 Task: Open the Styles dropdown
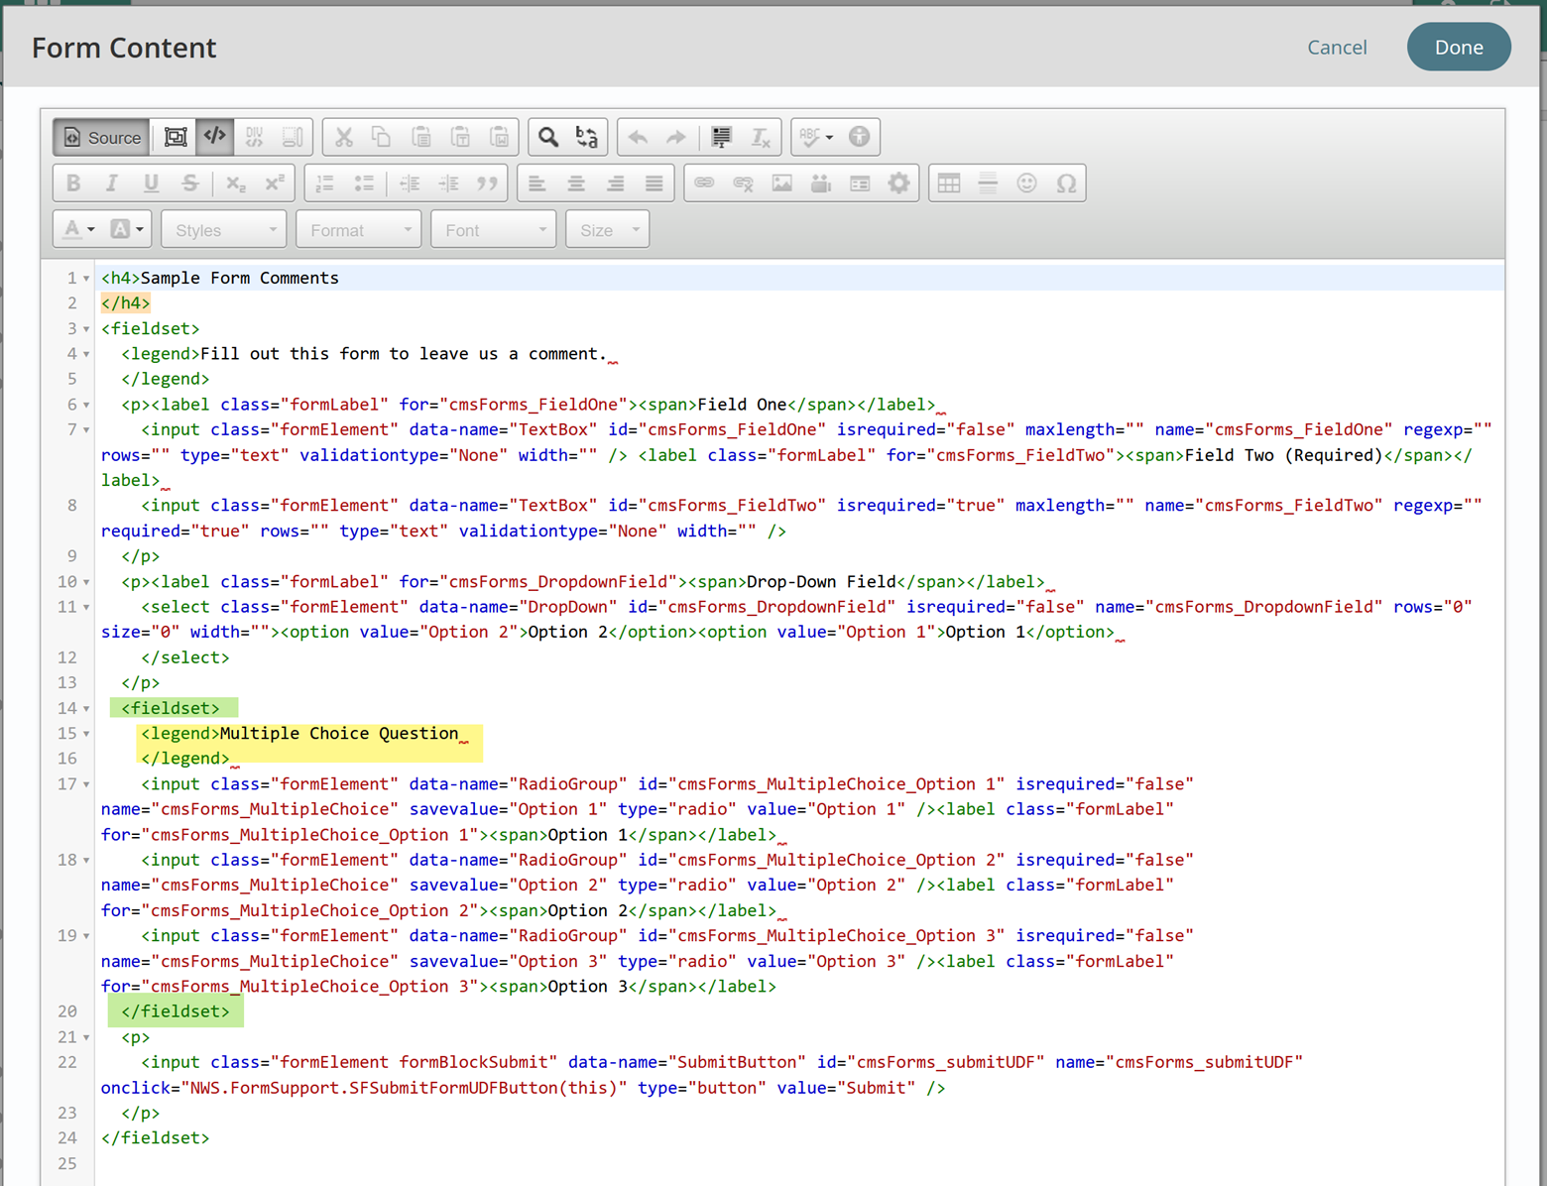tap(224, 230)
